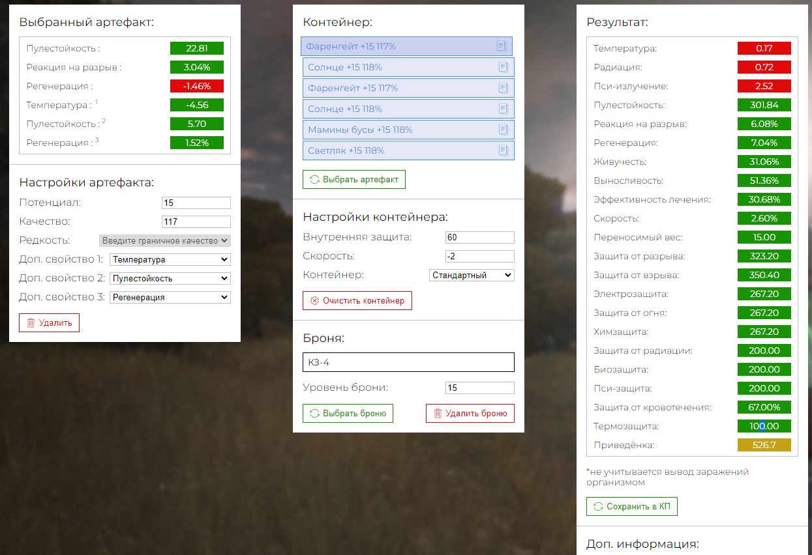Click the Сохранить в КП button
The width and height of the screenshot is (812, 555).
tap(632, 506)
